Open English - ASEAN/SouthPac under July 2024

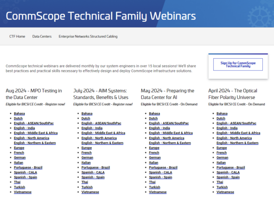click(101, 123)
